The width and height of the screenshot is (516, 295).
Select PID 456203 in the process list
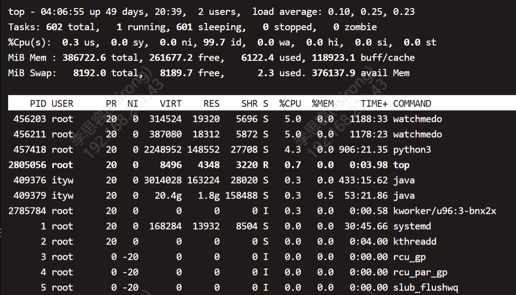click(30, 119)
